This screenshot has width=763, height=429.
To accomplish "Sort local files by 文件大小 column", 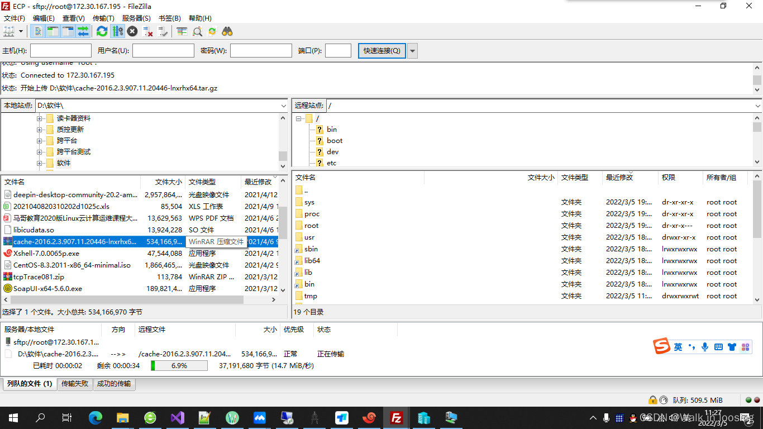I will coord(163,182).
